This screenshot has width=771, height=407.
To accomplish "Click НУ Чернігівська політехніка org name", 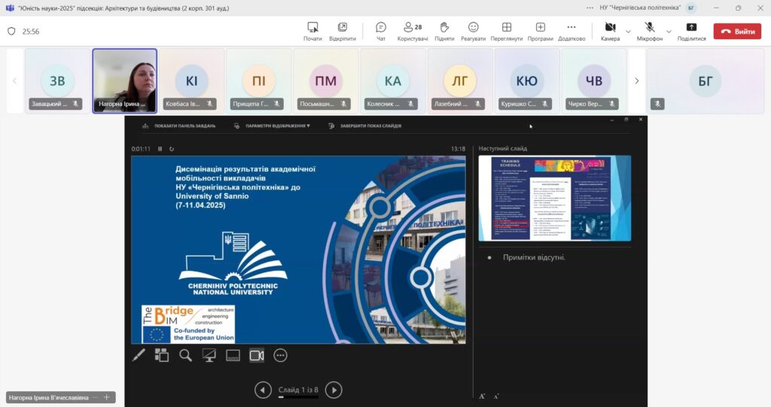I will click(x=640, y=8).
